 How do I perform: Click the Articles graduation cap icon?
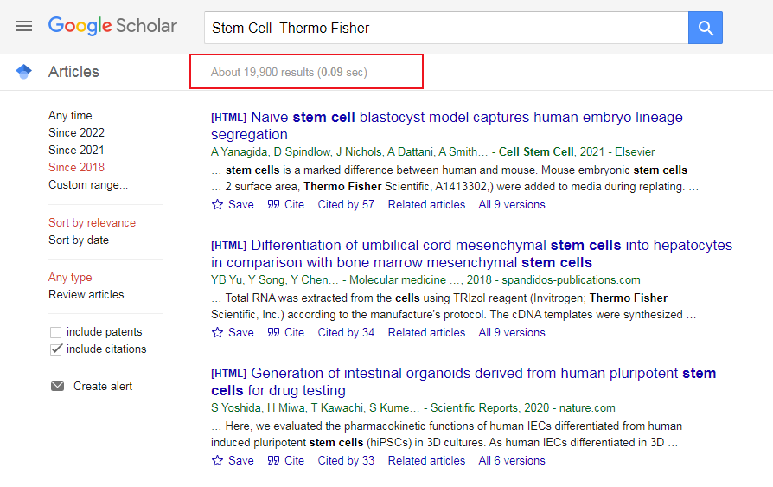(24, 72)
